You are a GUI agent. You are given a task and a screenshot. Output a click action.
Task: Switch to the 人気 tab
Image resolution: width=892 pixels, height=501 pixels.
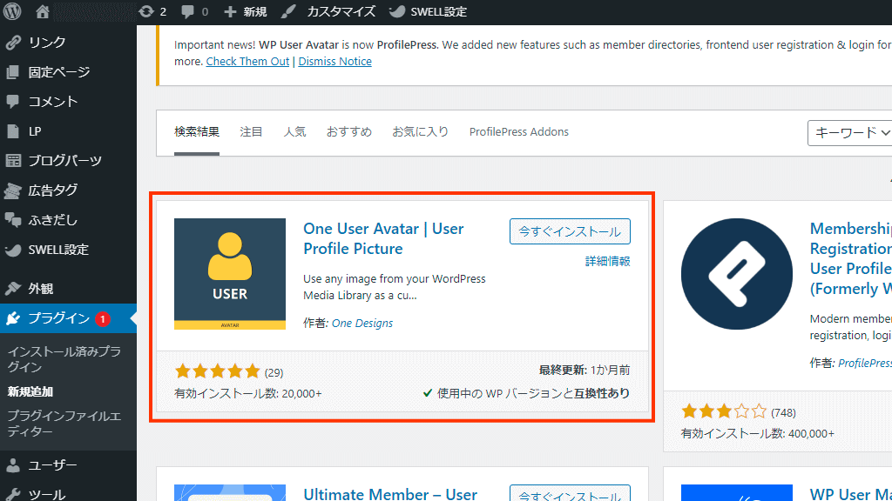tap(294, 132)
